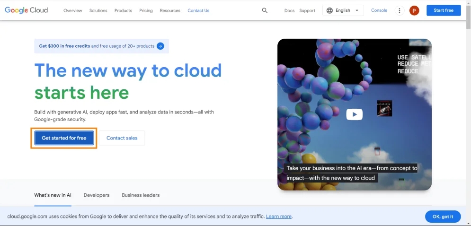This screenshot has height=226, width=471.
Task: Follow the Learn more cookies link
Action: point(279,217)
